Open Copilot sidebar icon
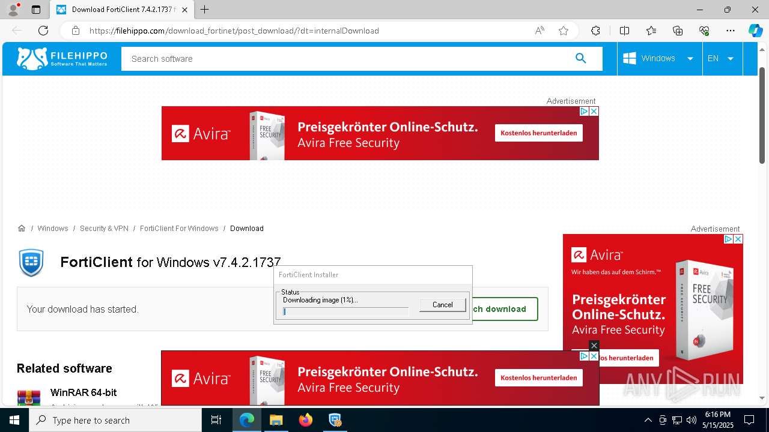 coord(755,31)
